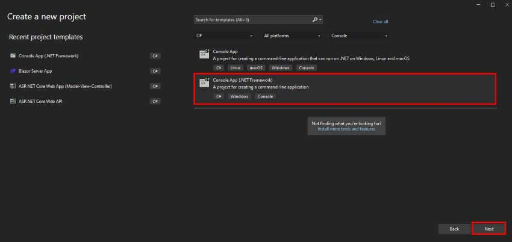
Task: Click the Console App template icon in results
Action: pos(204,54)
